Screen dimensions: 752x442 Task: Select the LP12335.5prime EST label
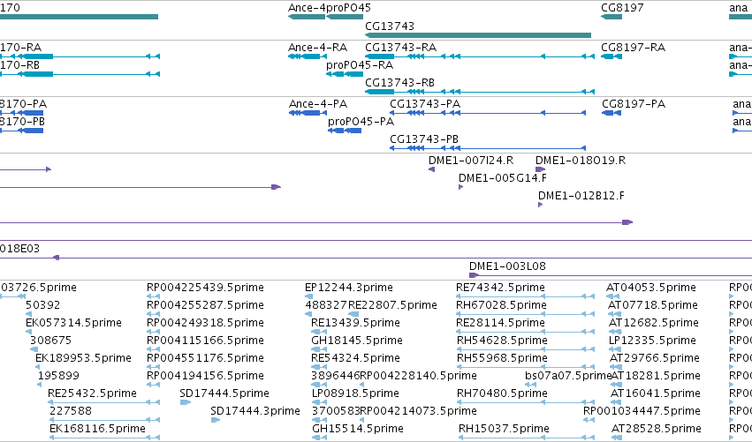652,341
